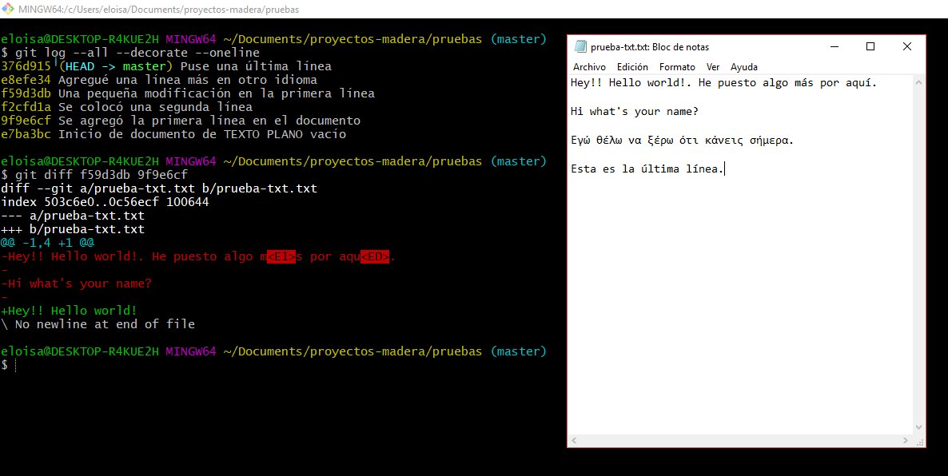Place cursor in "Hi what's your name?" line
Viewport: 948px width, 476px height.
click(635, 112)
